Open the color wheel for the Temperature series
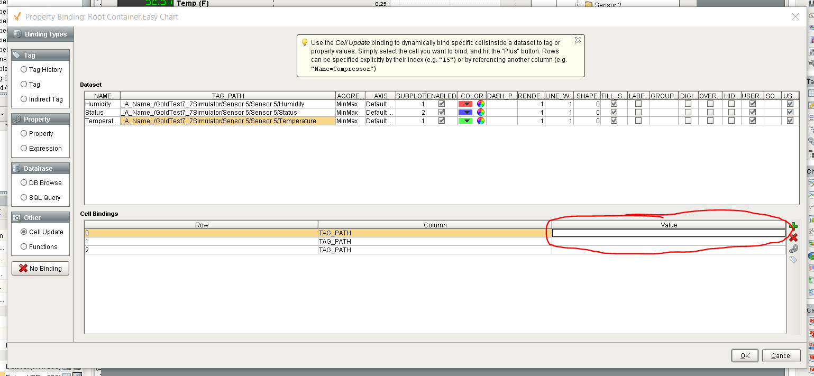The height and width of the screenshot is (376, 814). click(481, 121)
